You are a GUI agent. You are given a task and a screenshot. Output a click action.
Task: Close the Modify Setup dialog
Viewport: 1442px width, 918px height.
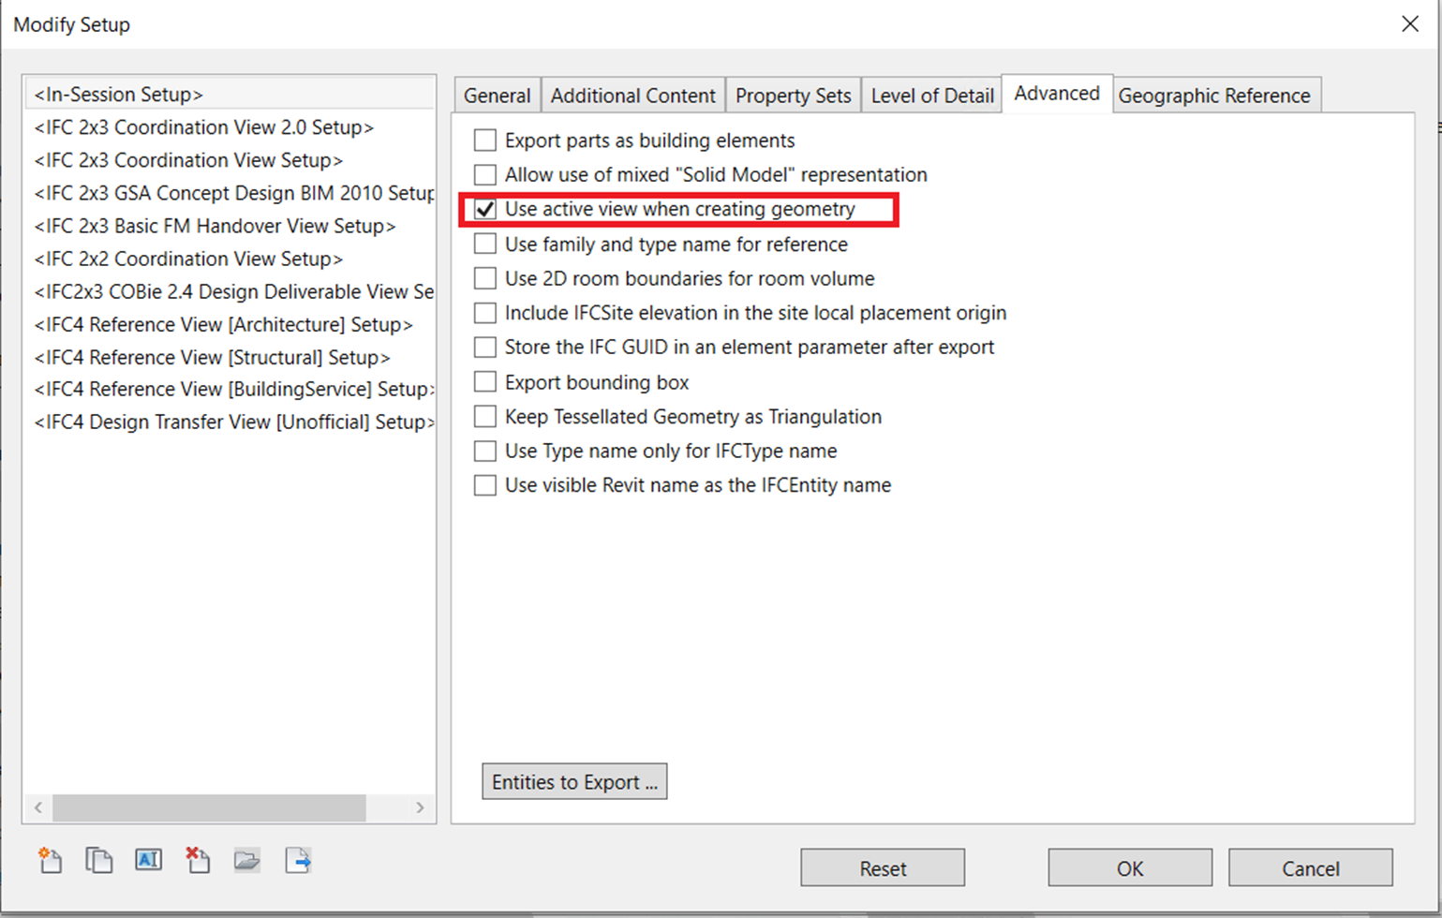tap(1409, 24)
